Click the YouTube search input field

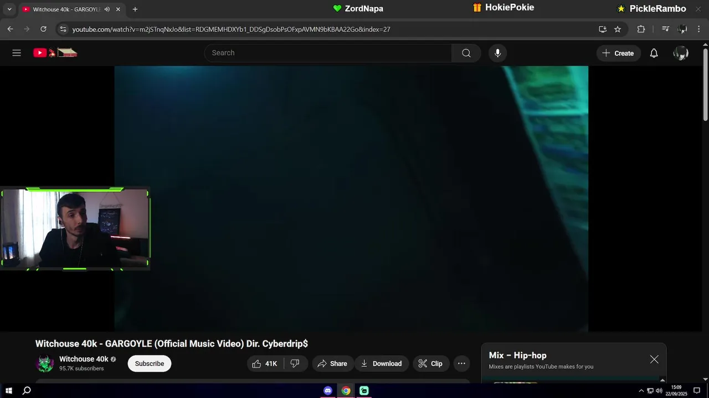328,53
